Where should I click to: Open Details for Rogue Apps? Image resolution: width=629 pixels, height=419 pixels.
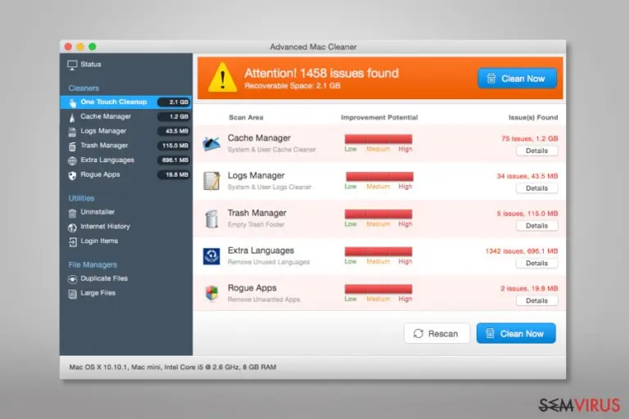(536, 300)
